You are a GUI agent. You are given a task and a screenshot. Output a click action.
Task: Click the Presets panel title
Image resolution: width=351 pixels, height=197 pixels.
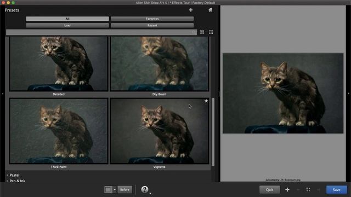(x=12, y=10)
